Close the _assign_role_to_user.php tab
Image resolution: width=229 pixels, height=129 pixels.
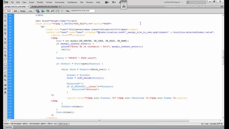[x=28, y=6]
